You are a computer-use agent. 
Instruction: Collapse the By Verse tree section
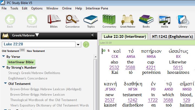click(4, 56)
